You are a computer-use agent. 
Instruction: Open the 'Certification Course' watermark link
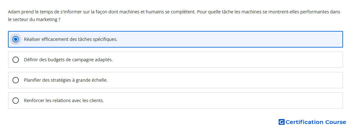pyautogui.click(x=312, y=122)
